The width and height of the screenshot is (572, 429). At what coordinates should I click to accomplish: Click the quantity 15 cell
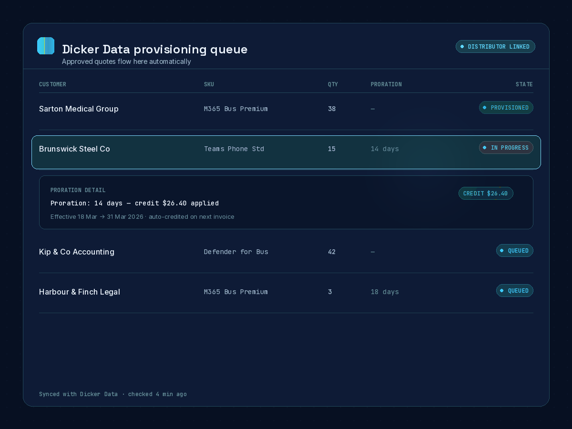pyautogui.click(x=332, y=149)
